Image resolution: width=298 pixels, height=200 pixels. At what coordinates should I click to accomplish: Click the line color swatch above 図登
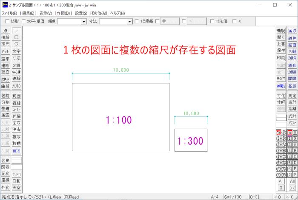17,161
